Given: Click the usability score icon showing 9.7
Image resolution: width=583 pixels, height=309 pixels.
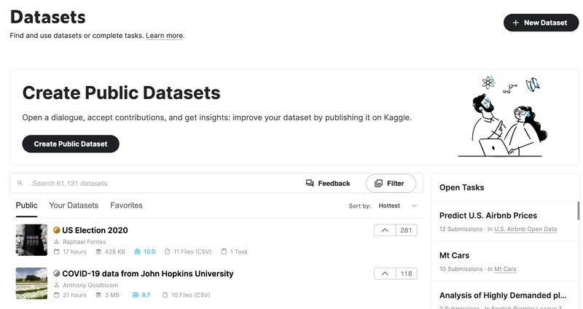Looking at the screenshot, I should (x=136, y=295).
